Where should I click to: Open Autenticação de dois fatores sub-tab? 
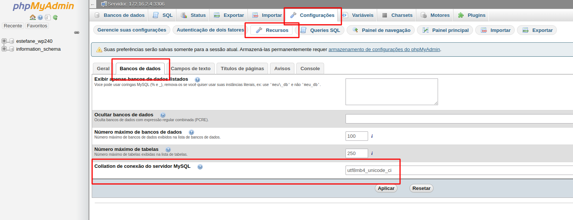point(210,30)
